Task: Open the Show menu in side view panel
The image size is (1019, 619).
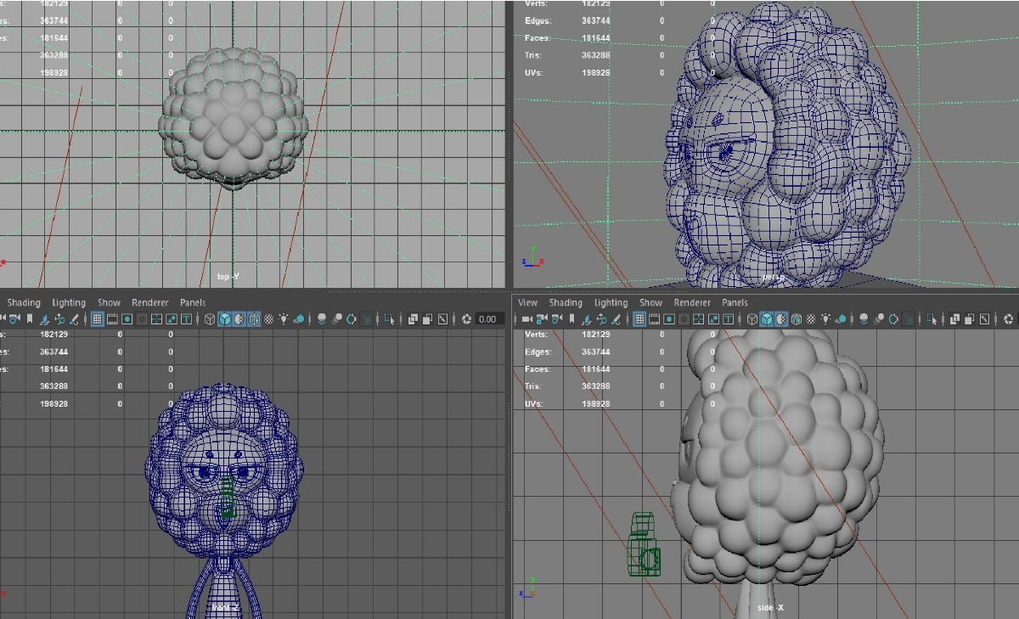Action: point(650,302)
